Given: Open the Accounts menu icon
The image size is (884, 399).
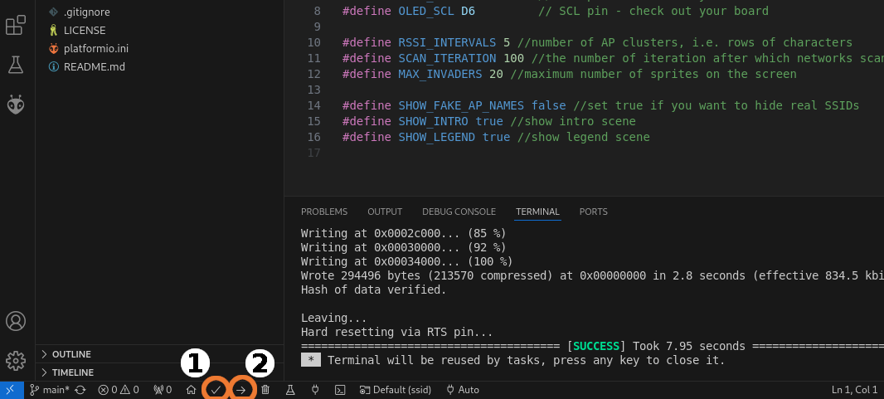Looking at the screenshot, I should pyautogui.click(x=16, y=321).
